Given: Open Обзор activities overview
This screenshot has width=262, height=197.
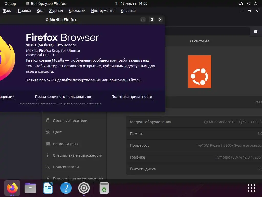Looking at the screenshot, I should pyautogui.click(x=10, y=4).
